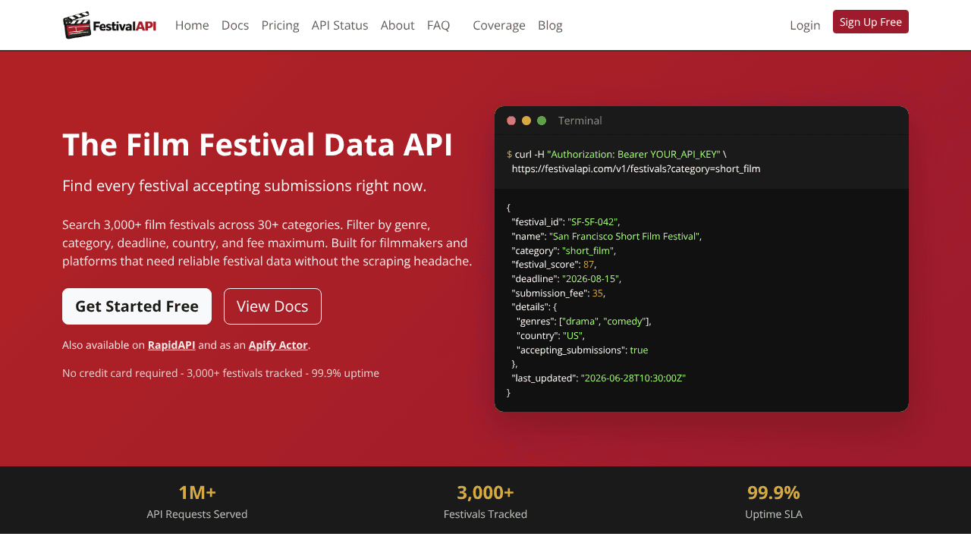The image size is (971, 546).
Task: Go to the Pricing page
Action: [x=280, y=25]
